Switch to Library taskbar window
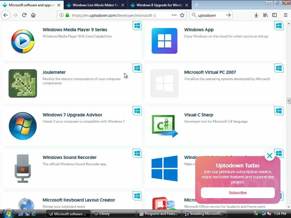 tap(113, 214)
